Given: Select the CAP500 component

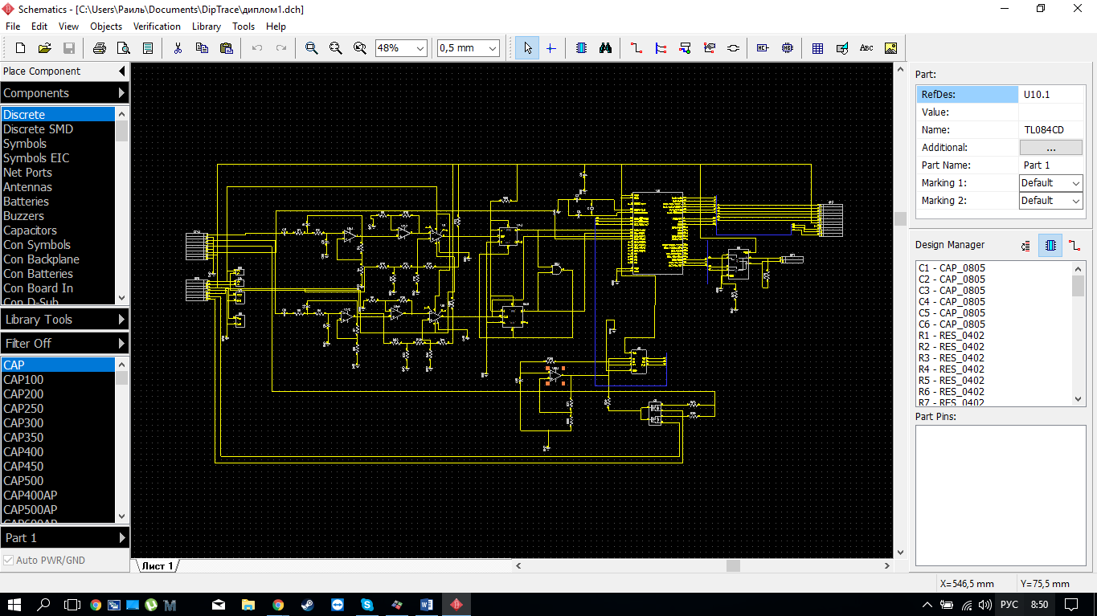Looking at the screenshot, I should [x=58, y=481].
